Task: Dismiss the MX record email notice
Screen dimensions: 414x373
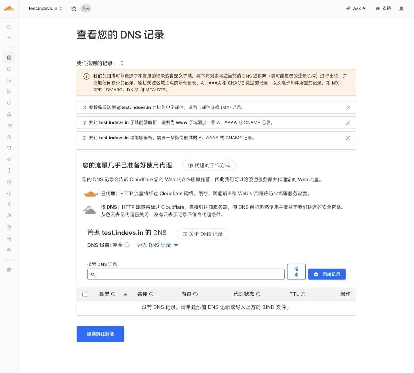Action: (348, 107)
